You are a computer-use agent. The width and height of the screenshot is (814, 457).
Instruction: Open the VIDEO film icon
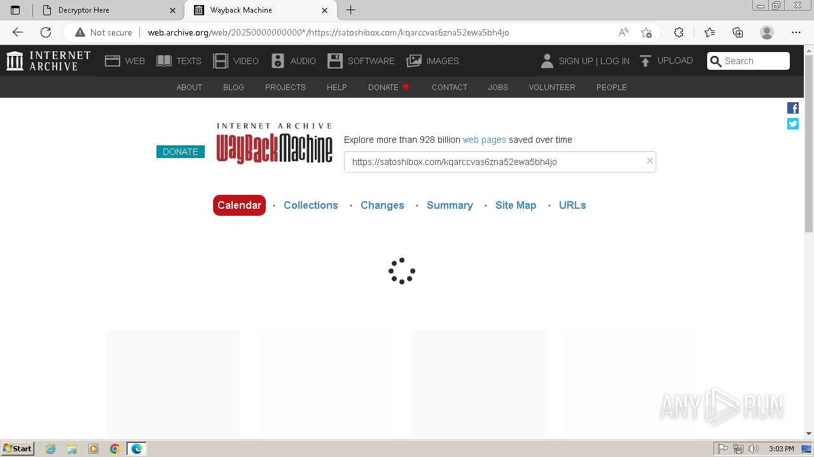pyautogui.click(x=221, y=61)
